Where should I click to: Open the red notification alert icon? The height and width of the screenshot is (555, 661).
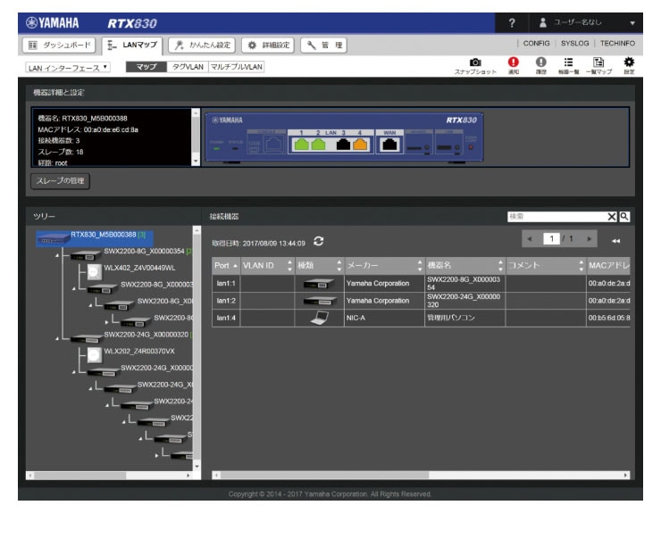[513, 64]
